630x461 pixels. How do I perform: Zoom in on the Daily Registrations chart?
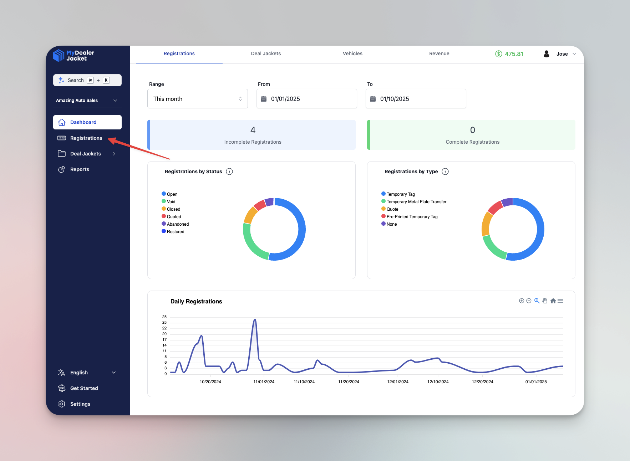coord(522,301)
